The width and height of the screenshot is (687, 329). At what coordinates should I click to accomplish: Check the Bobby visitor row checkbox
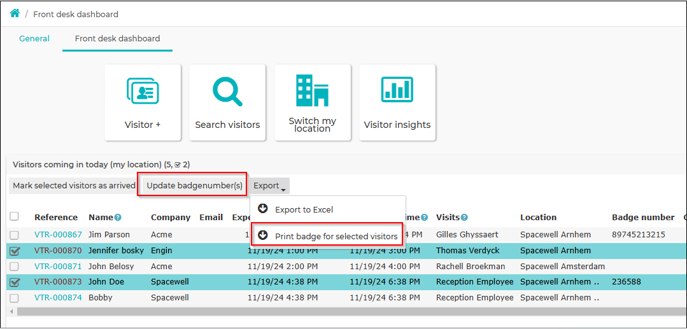coord(15,298)
